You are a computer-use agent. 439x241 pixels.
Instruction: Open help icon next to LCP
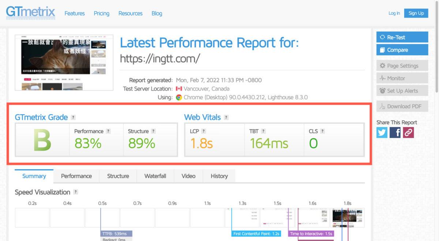click(x=204, y=131)
